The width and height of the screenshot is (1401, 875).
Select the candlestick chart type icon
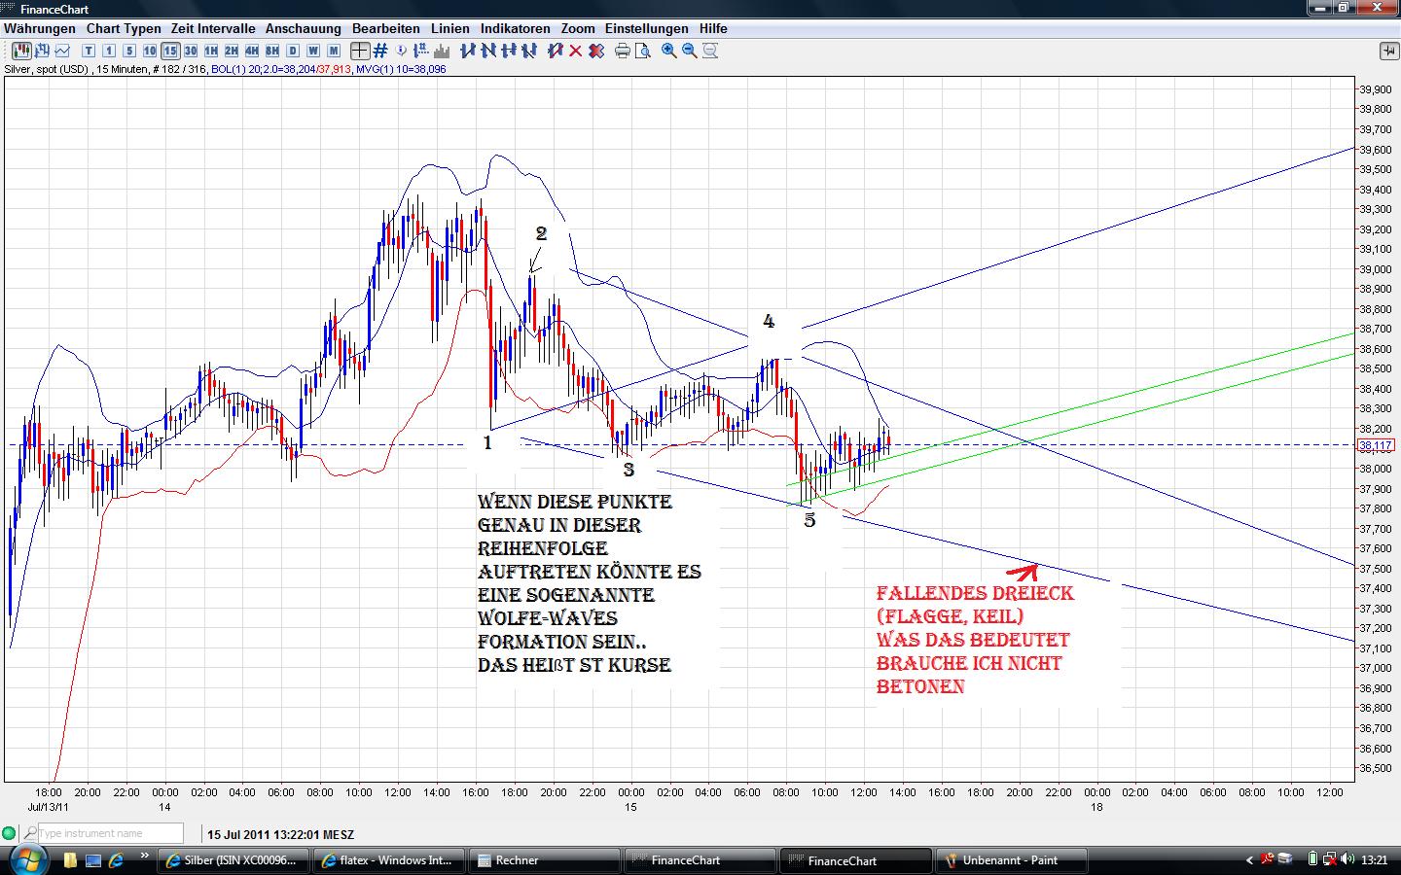coord(20,51)
